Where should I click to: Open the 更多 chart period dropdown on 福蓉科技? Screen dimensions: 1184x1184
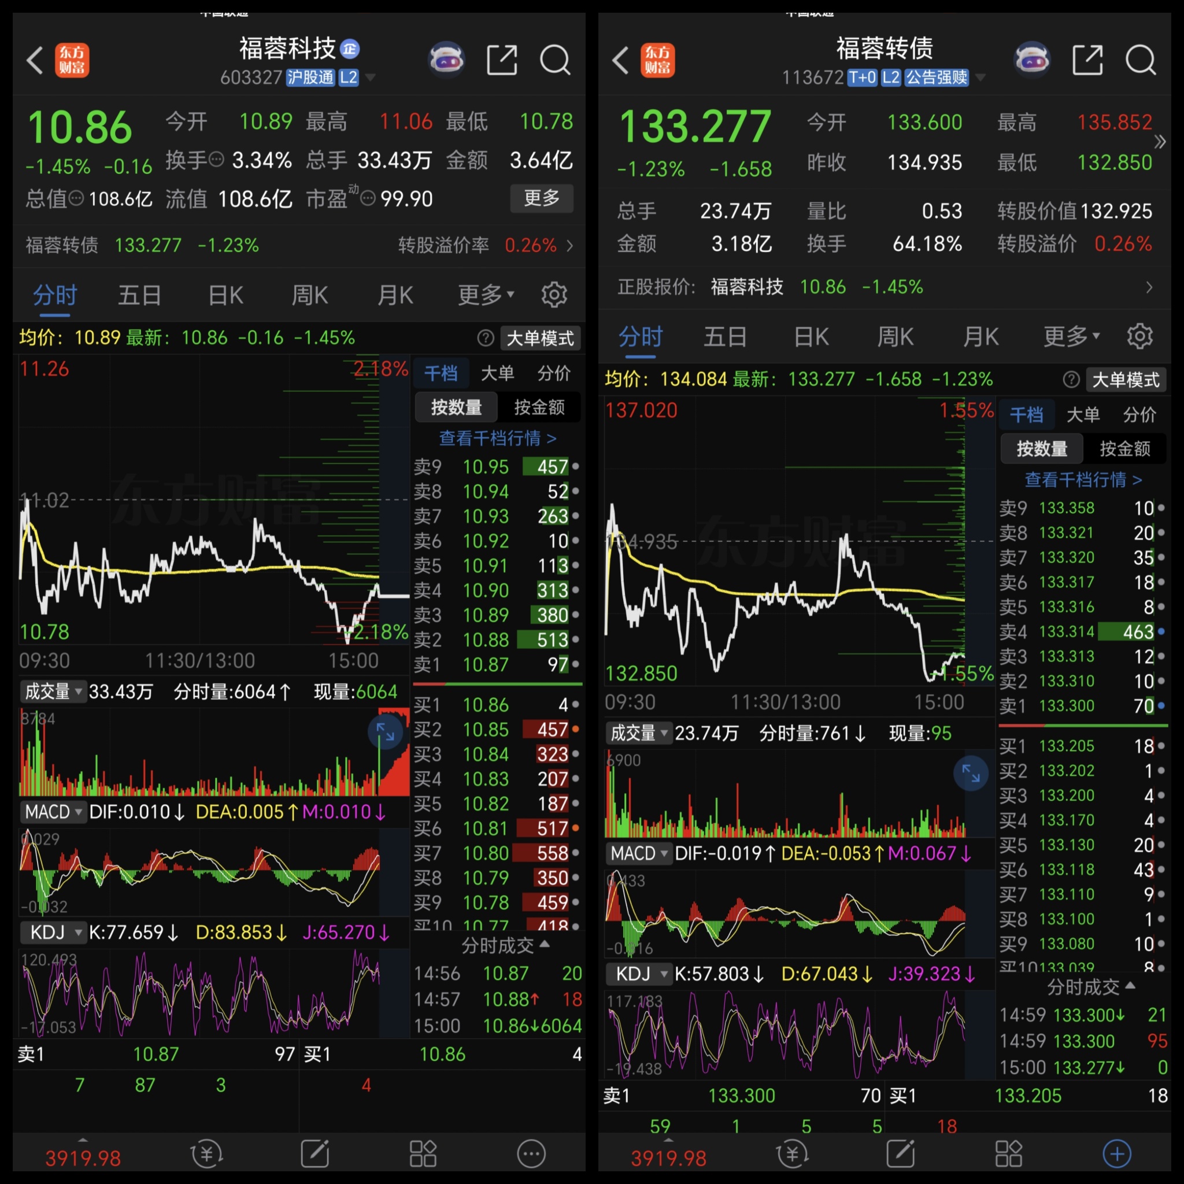(x=486, y=295)
